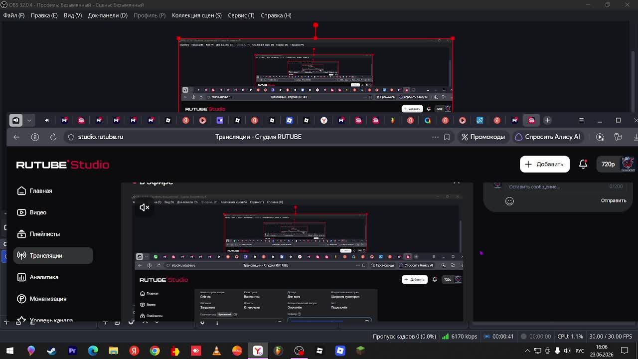Click the Добавить button
Screen dimensions: 638x359
tap(545, 164)
